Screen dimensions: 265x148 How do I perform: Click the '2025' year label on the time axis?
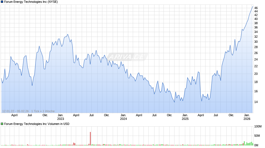coord(185,119)
